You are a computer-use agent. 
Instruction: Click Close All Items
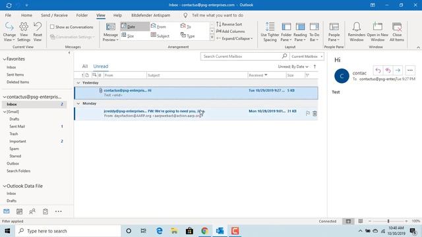tap(397, 32)
